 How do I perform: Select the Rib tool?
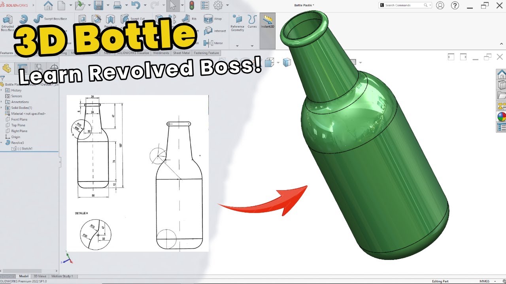[189, 19]
